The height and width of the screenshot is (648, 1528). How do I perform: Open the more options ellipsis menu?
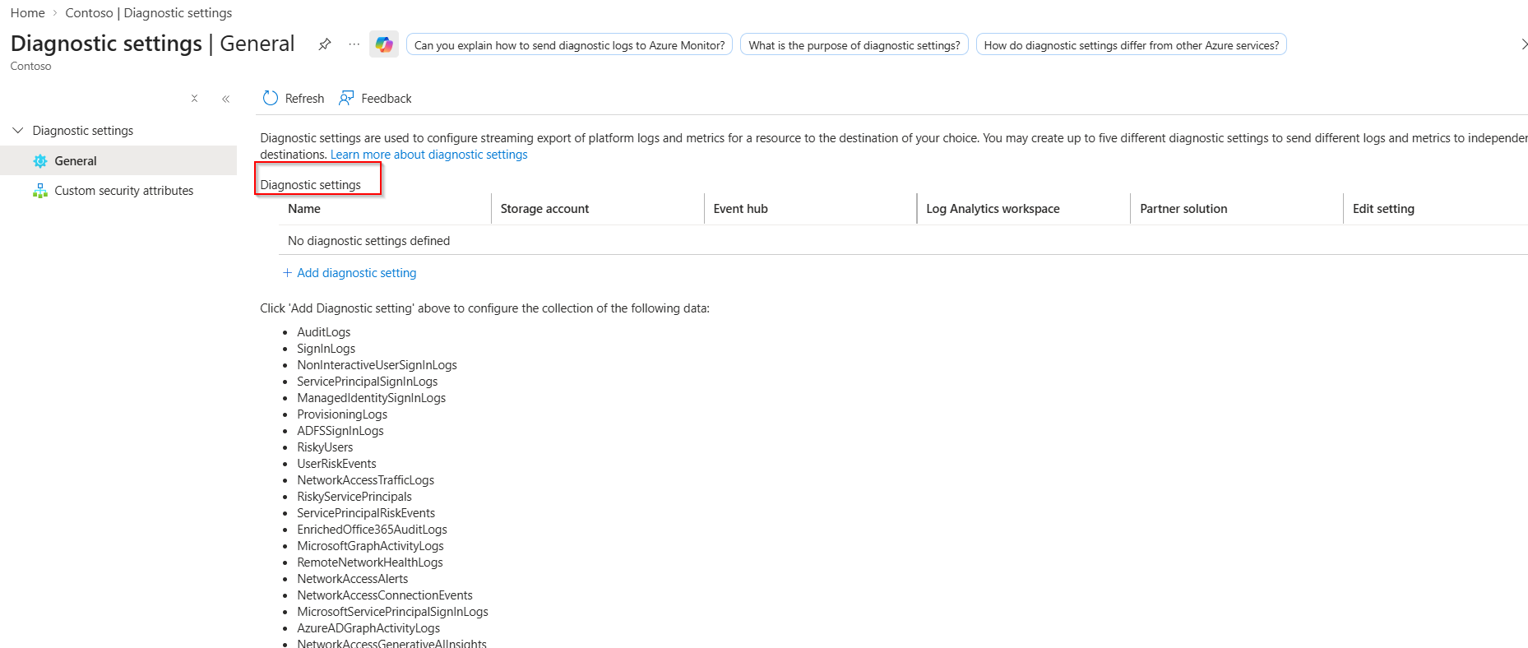click(x=354, y=44)
